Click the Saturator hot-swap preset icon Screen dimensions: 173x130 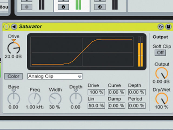(161, 27)
